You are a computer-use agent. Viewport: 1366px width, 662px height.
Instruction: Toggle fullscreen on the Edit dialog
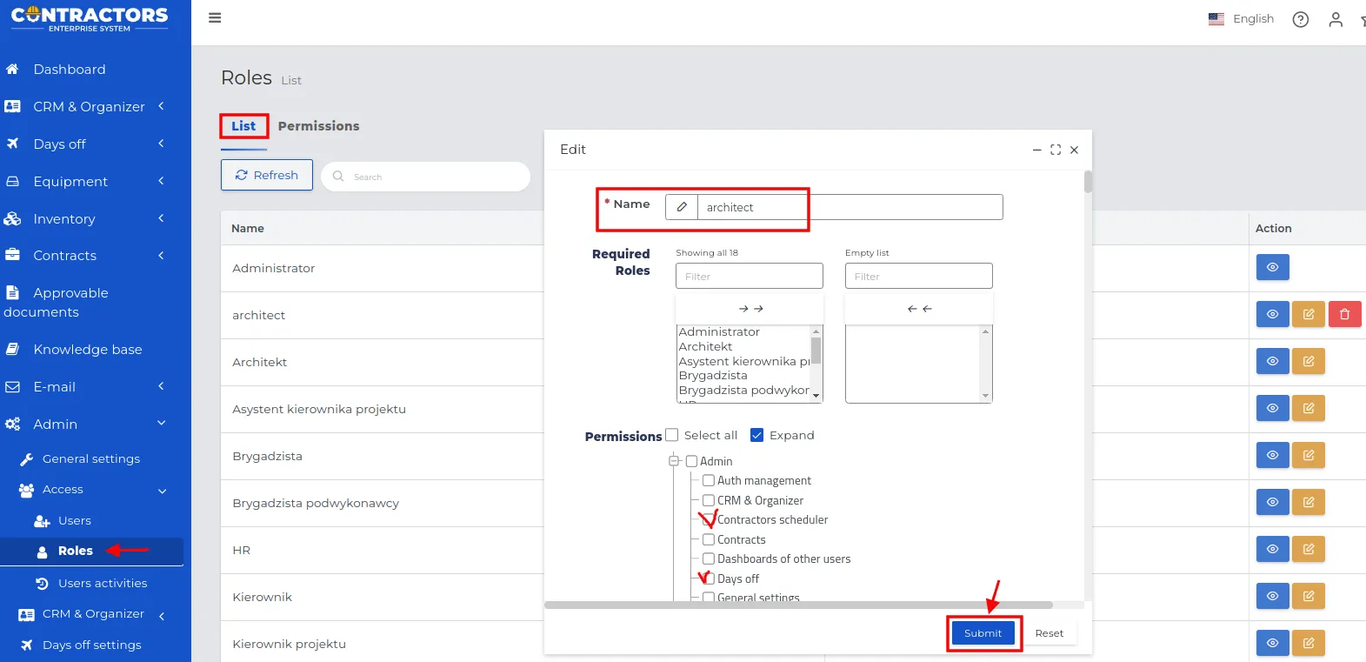point(1055,150)
